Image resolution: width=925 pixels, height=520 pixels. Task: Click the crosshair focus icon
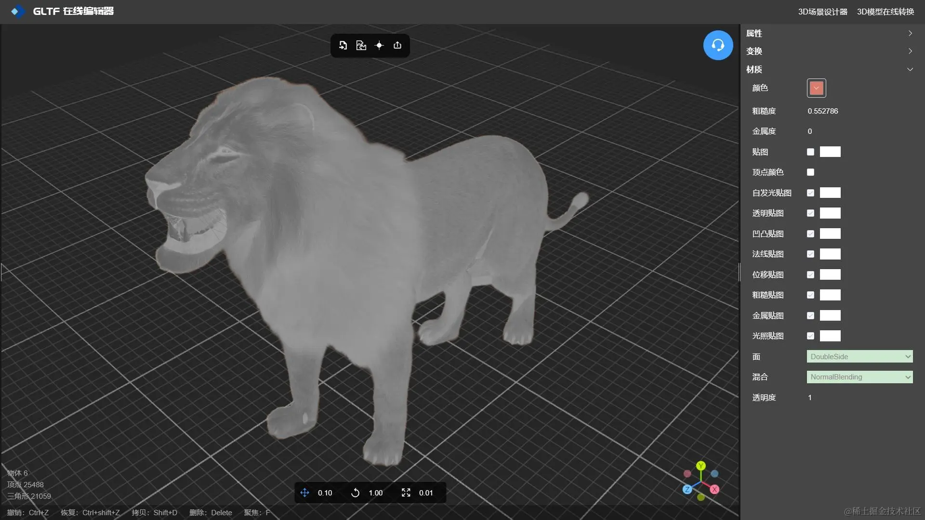[379, 45]
